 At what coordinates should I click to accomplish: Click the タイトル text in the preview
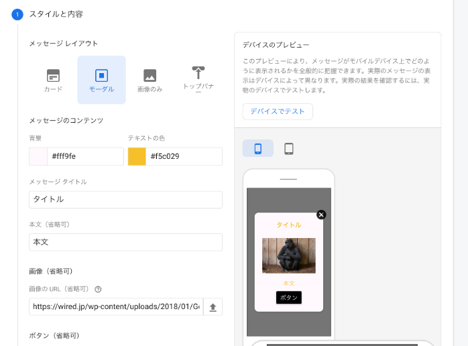[x=288, y=225]
